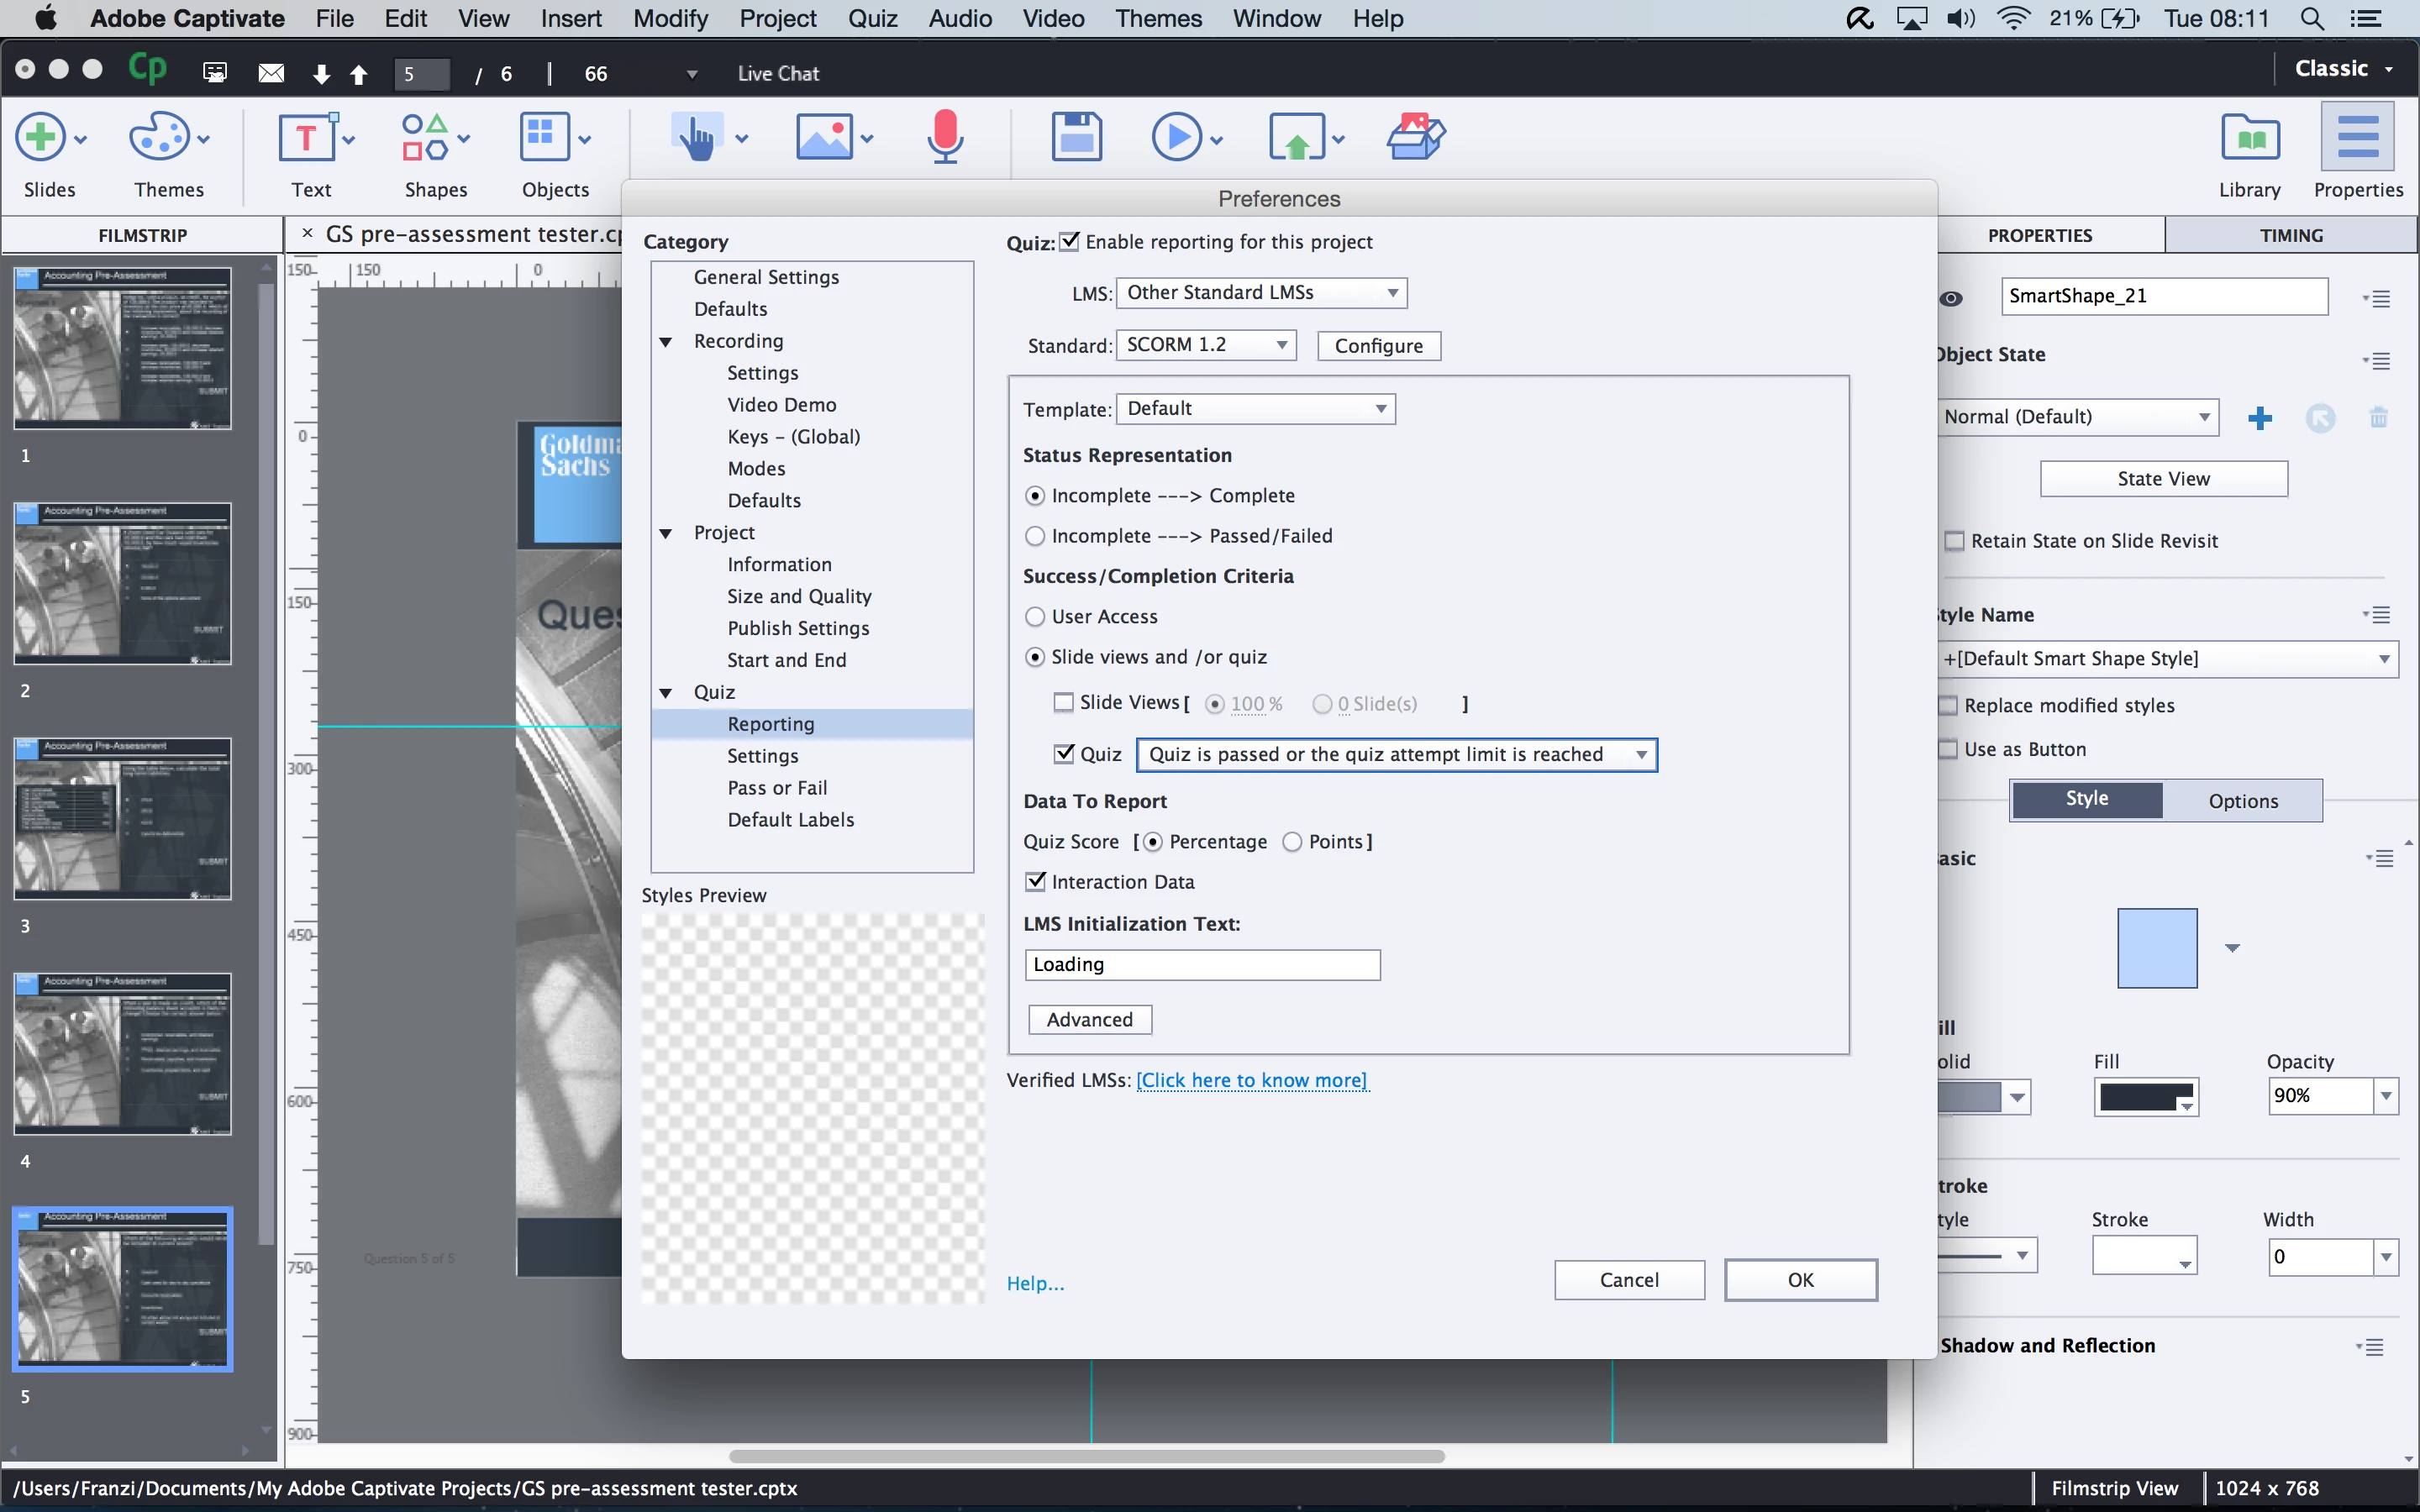Add a new object state plus icon

pos(2259,418)
